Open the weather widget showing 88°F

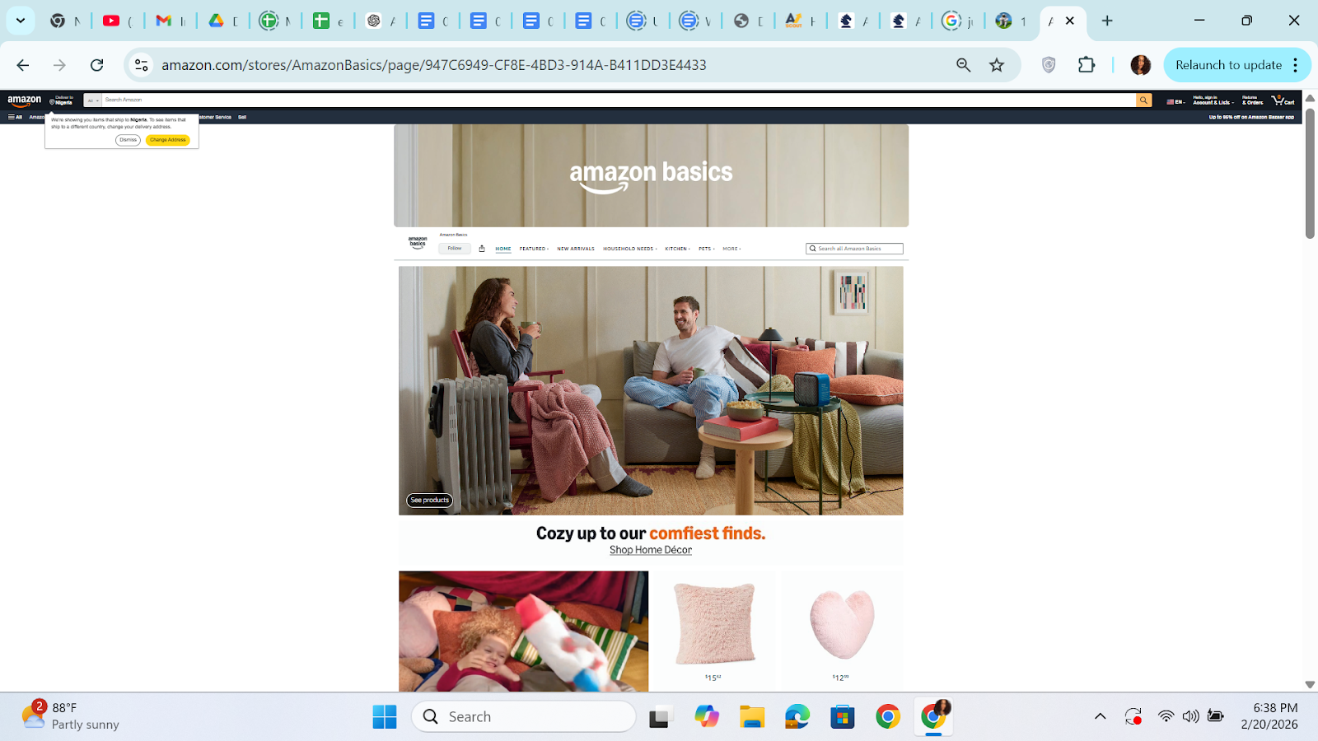(70, 716)
